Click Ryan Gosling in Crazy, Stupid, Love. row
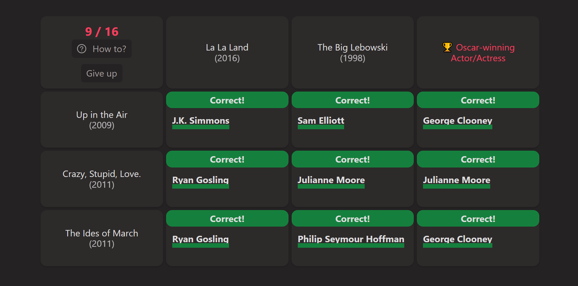Image resolution: width=578 pixels, height=286 pixels. click(200, 180)
